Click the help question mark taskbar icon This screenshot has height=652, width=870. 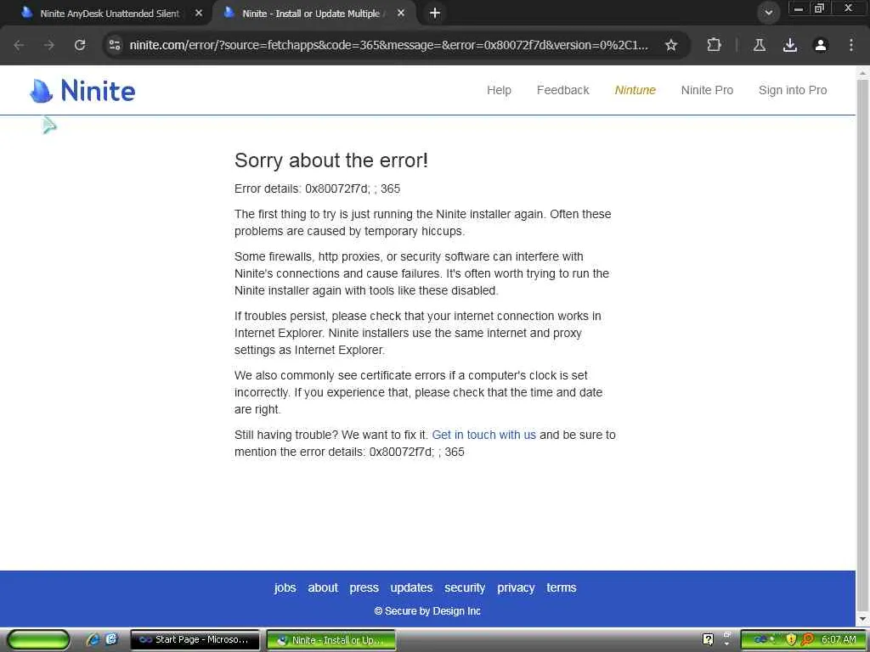(x=708, y=640)
